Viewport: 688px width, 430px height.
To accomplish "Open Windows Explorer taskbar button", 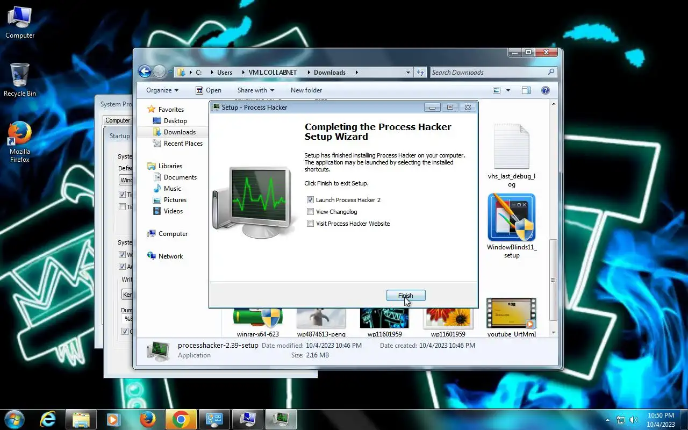I will (81, 419).
